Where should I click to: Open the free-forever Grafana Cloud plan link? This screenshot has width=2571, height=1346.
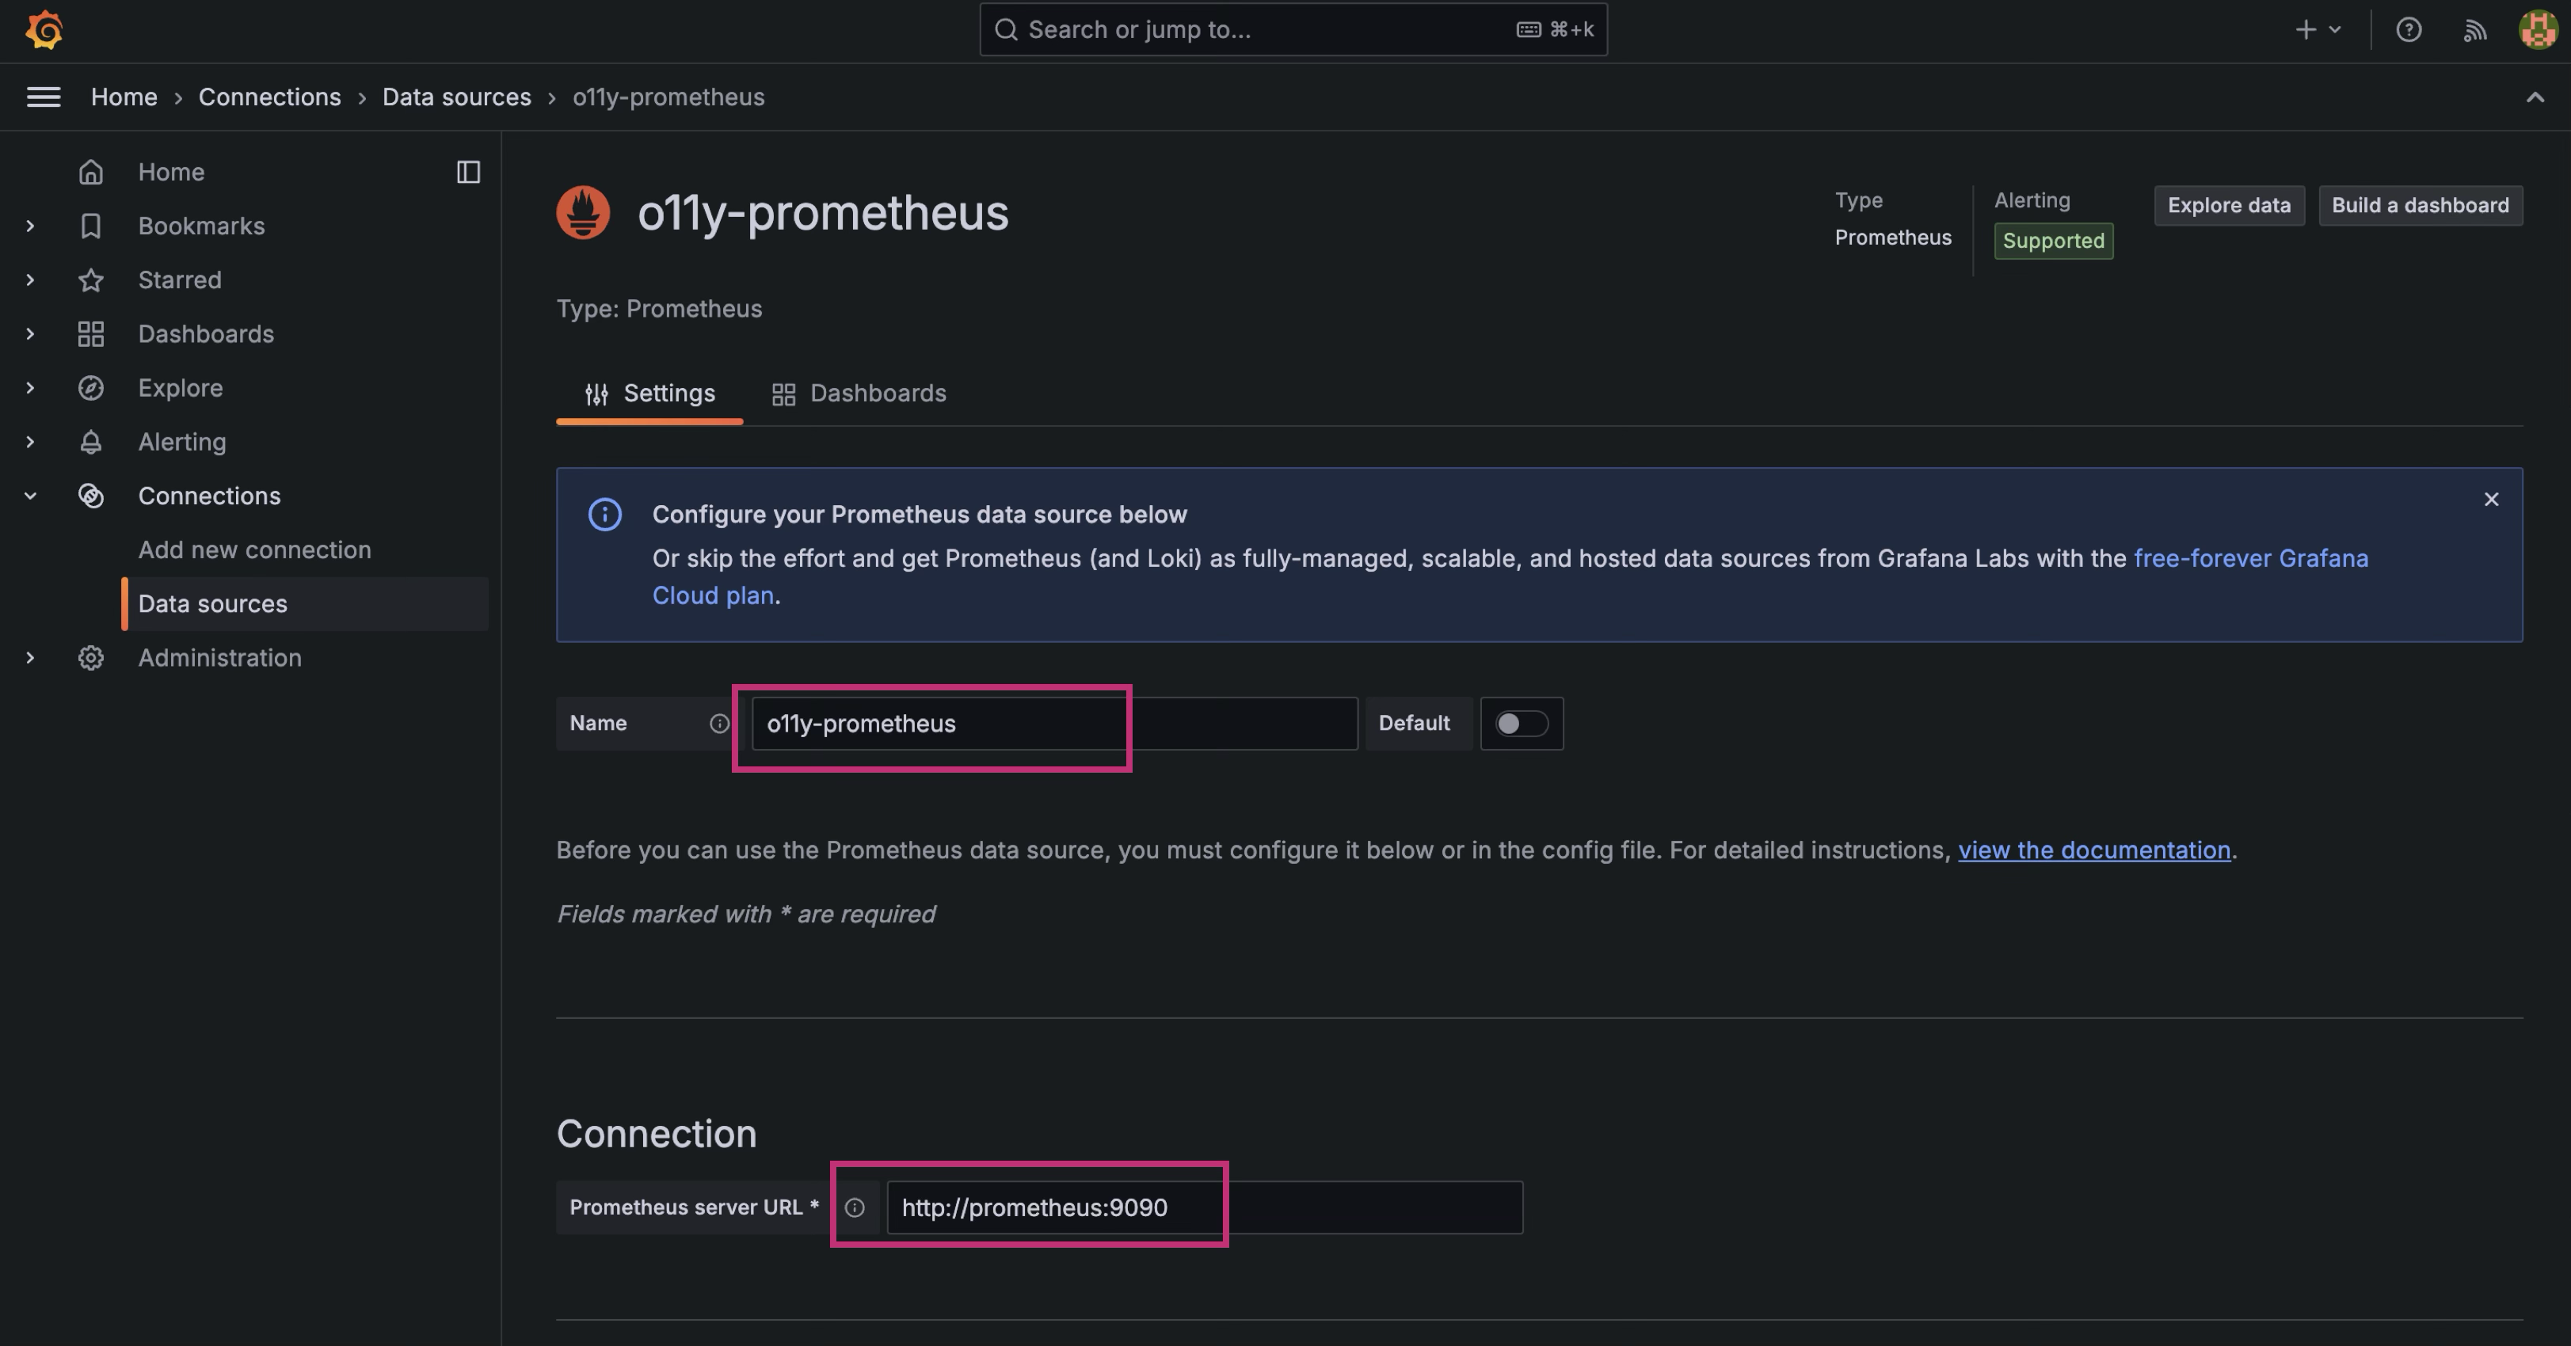tap(2251, 559)
